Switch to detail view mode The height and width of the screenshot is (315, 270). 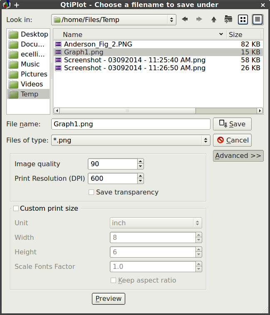(258, 20)
